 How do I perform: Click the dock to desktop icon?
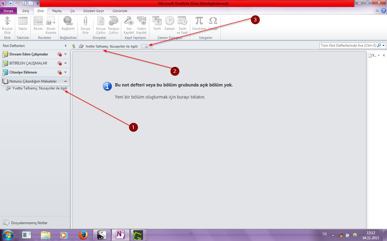(x=24, y=3)
